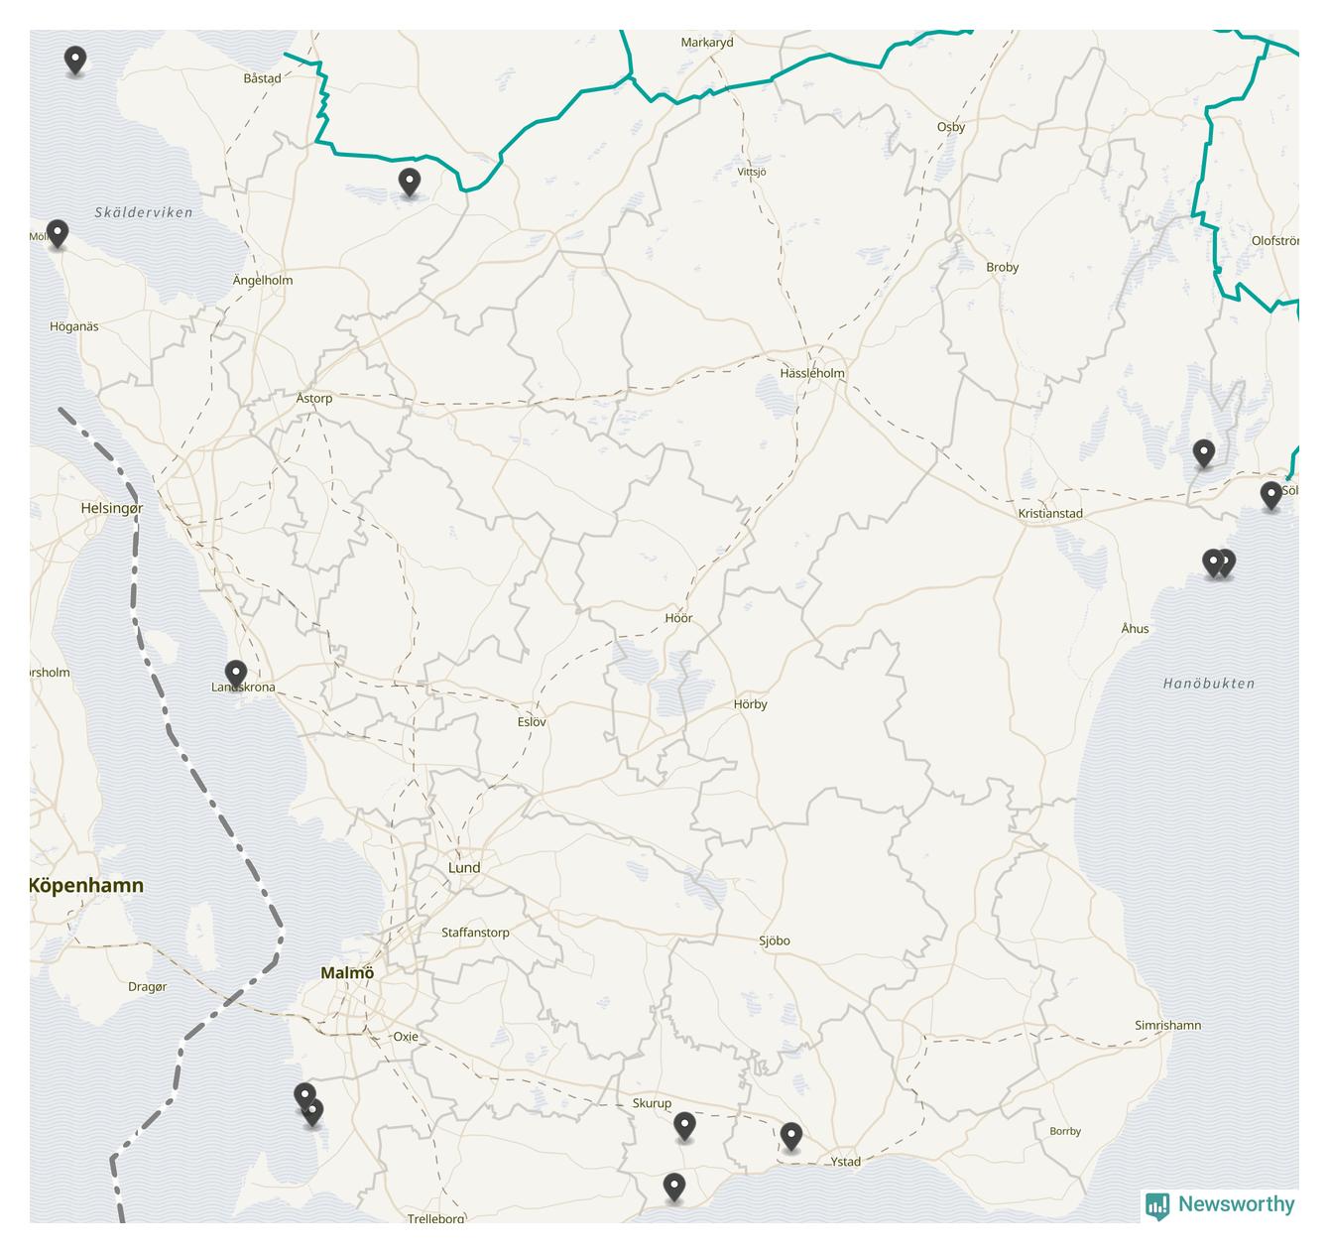Click the Dragør label
Image resolution: width=1329 pixels, height=1253 pixels.
click(x=148, y=986)
